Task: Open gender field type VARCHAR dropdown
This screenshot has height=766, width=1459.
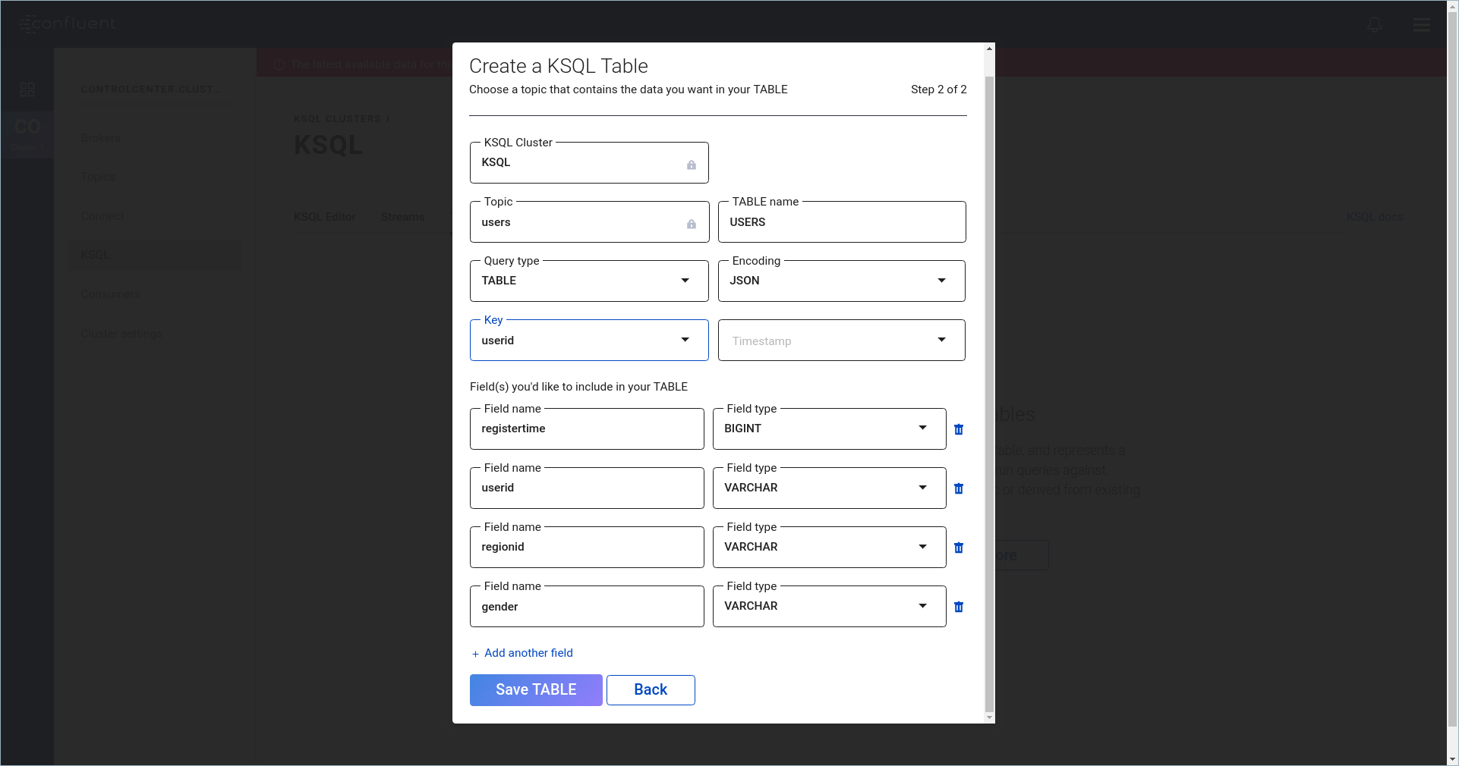Action: pos(829,606)
